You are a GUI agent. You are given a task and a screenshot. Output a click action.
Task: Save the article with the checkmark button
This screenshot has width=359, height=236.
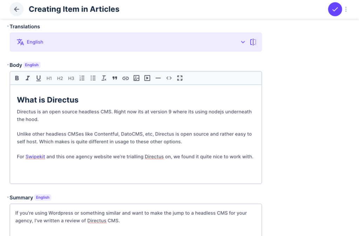tap(335, 9)
